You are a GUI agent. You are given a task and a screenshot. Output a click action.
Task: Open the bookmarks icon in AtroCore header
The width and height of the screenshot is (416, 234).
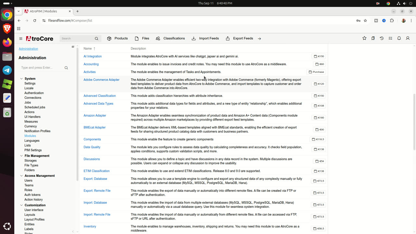[x=373, y=38]
